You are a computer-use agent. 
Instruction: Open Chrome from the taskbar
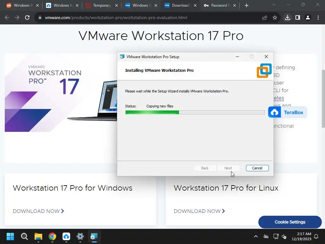click(52, 236)
